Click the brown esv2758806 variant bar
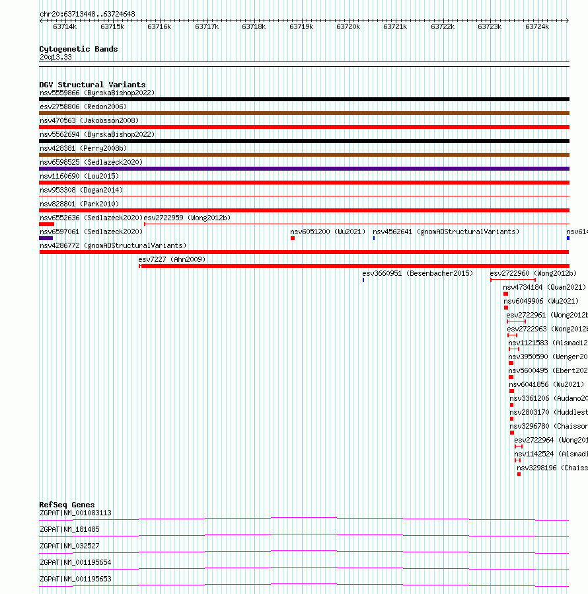Screen dimensions: 588x594 (304, 113)
